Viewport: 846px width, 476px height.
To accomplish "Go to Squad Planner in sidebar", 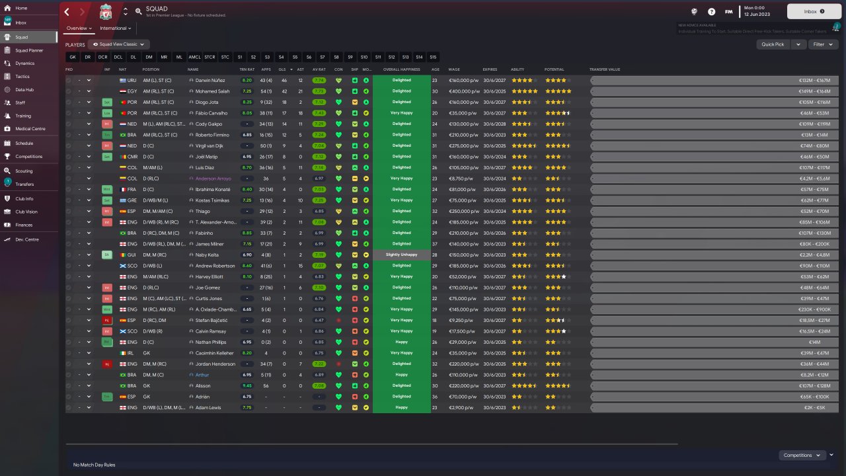I will click(29, 50).
